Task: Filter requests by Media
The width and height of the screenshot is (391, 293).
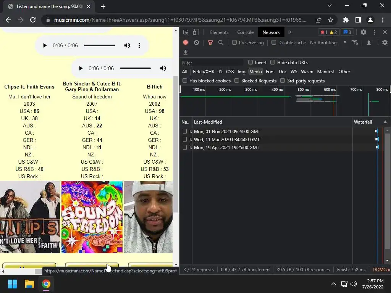Action: coord(255,71)
